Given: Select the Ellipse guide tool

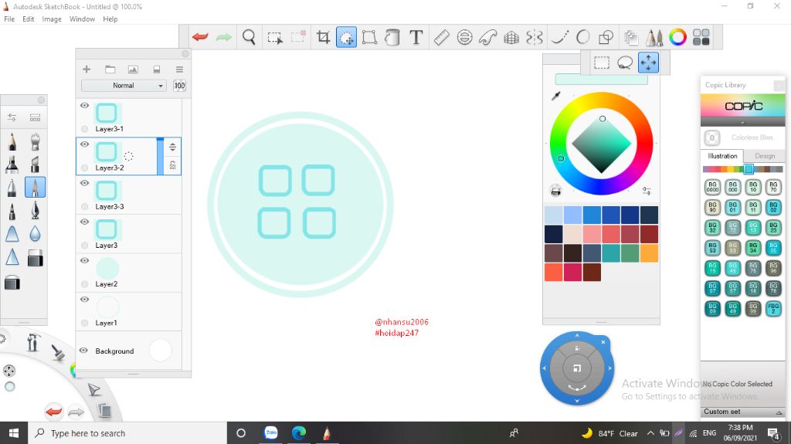Looking at the screenshot, I should click(464, 37).
